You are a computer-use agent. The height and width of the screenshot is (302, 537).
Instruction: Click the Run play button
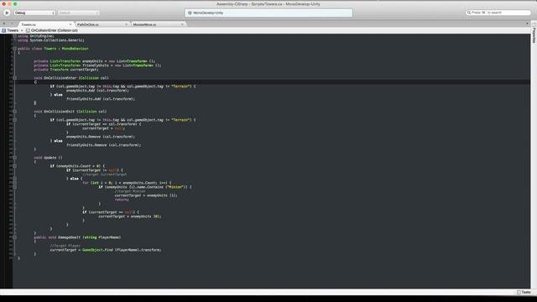(x=7, y=13)
